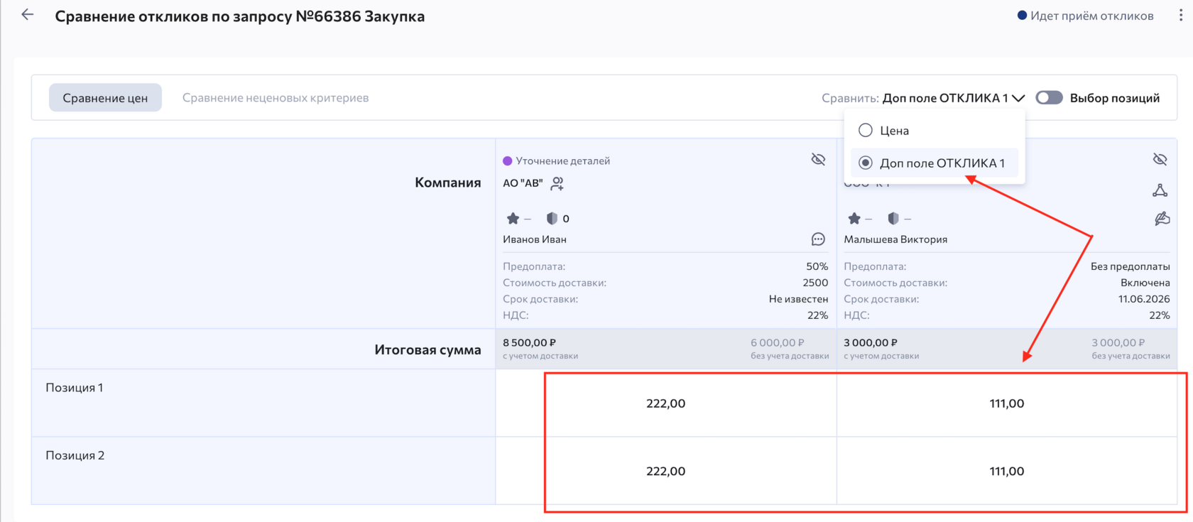Screen dimensions: 1193x522
Task: Click the 111,00 value in Позиция 2
Action: tap(1007, 471)
